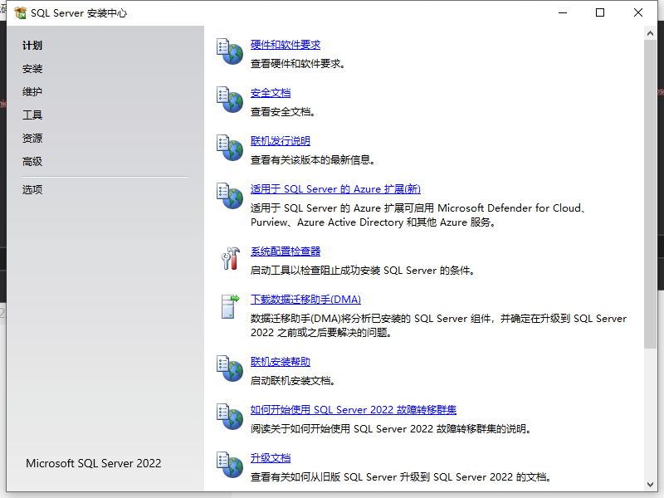Click the description starting 启动工具以检查
Screen dimensions: 664x498
[x=364, y=271]
